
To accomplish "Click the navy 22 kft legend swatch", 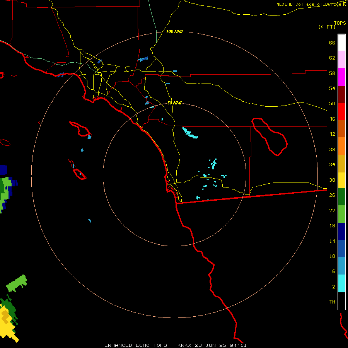I will 341,232.
